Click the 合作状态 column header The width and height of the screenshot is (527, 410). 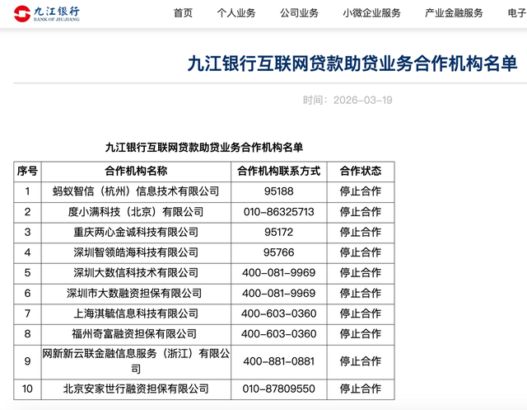(x=360, y=172)
